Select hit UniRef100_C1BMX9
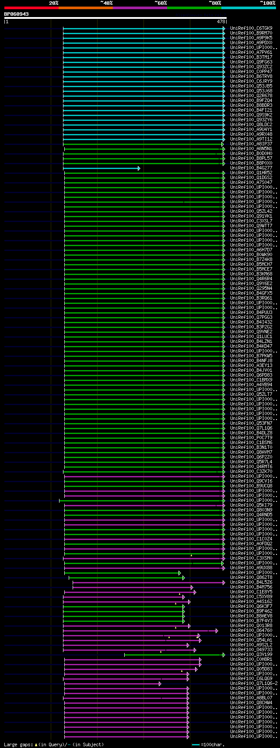Image resolution: width=280 pixels, height=748 pixels. coord(251,380)
